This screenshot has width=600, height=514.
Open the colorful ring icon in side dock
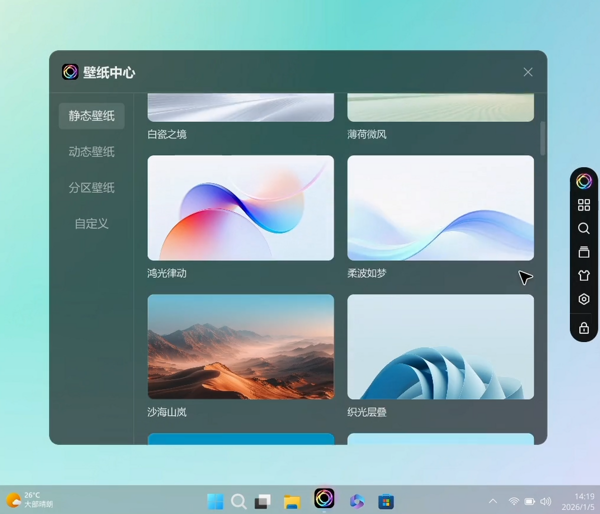pyautogui.click(x=583, y=181)
